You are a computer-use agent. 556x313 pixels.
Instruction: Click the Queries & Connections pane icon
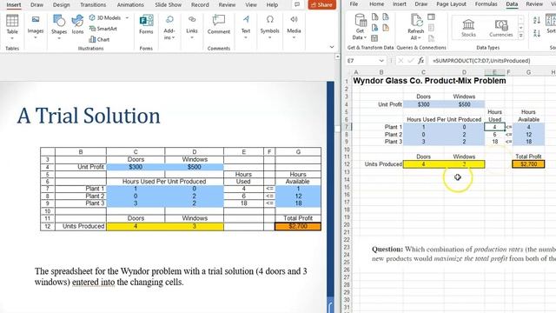(431, 17)
